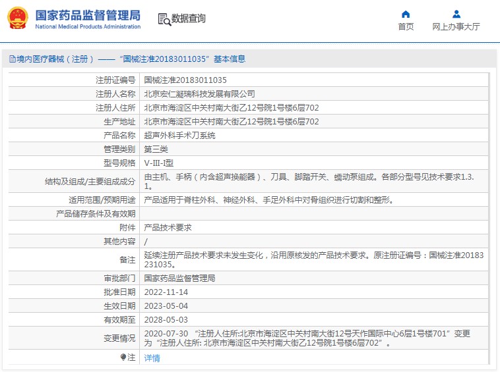Click registration number 国械注准20183011035 value cell
The width and height of the screenshot is (500, 372).
coord(189,80)
